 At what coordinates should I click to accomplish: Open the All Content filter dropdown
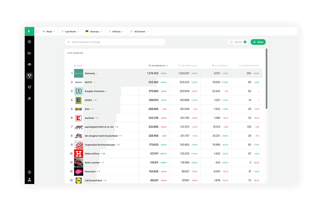point(139,31)
